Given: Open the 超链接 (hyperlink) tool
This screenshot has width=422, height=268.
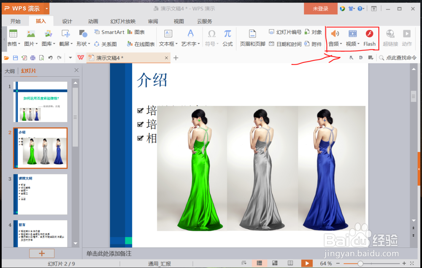Looking at the screenshot, I should click(390, 38).
